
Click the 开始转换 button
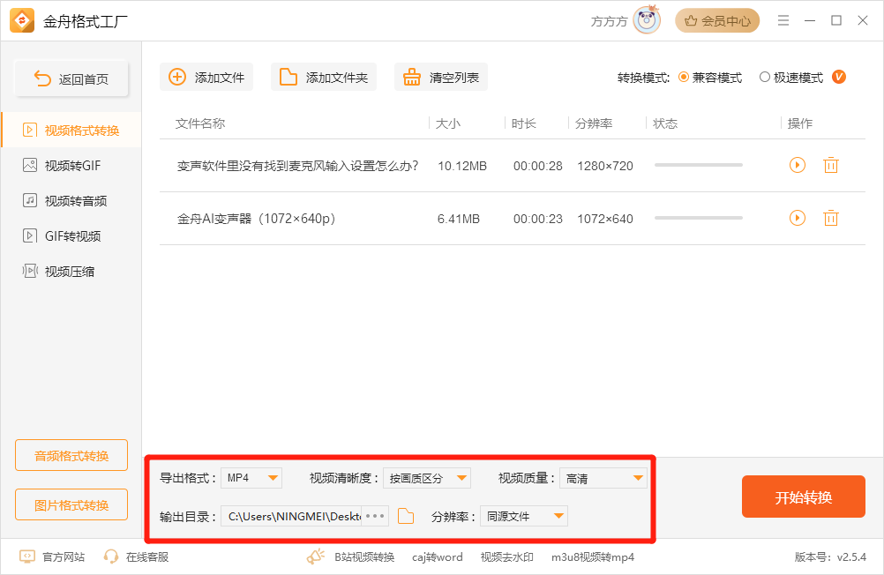click(803, 497)
